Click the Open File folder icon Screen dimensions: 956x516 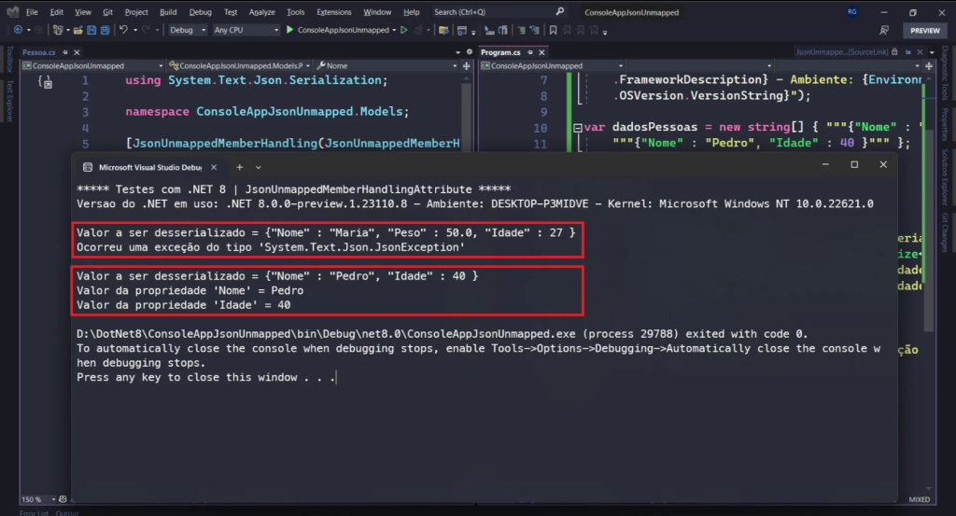tap(78, 30)
